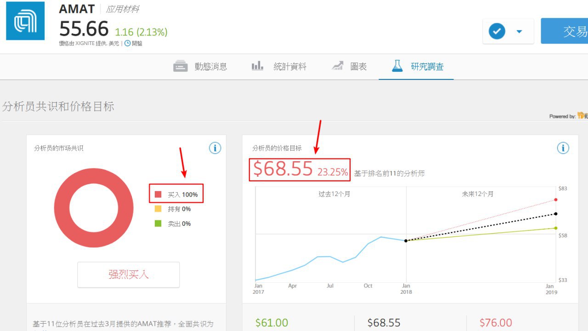
Task: Click the current price 55.66
Action: point(84,29)
